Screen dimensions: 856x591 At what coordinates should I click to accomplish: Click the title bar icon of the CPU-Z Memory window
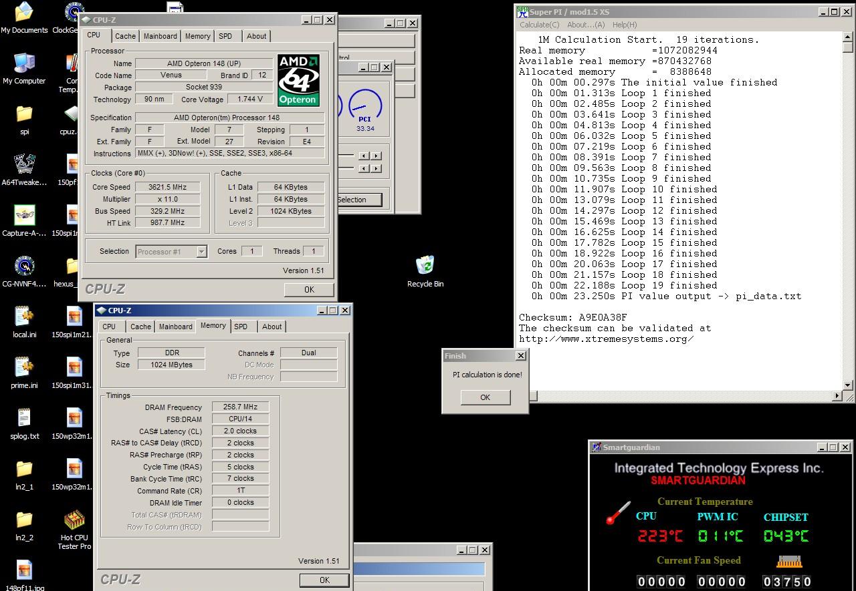(x=102, y=311)
